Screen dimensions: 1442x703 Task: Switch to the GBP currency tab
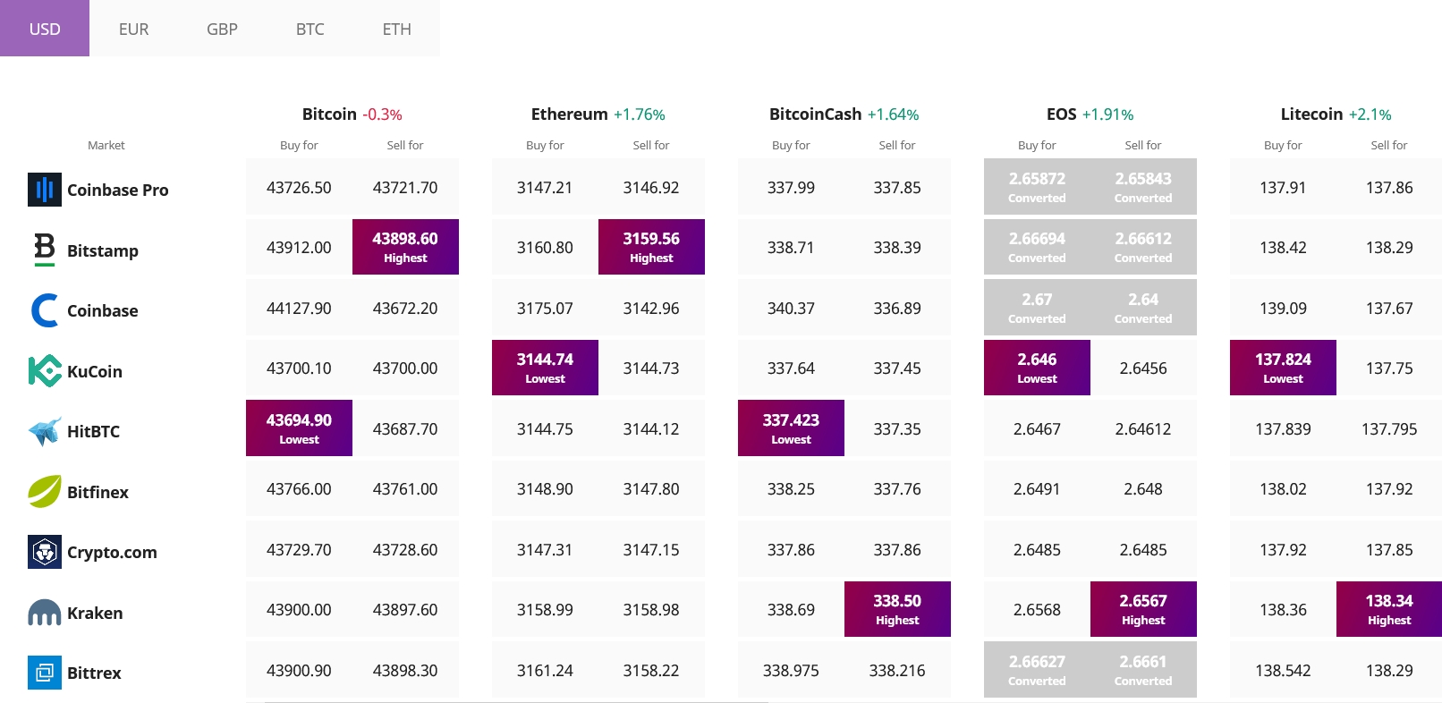[222, 29]
